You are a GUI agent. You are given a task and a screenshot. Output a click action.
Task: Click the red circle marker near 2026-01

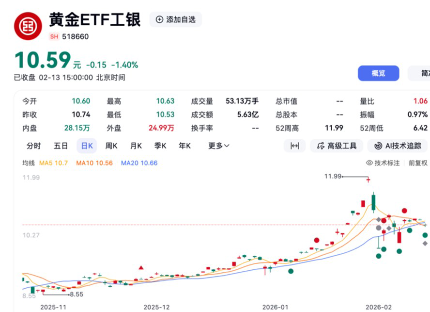316,240
